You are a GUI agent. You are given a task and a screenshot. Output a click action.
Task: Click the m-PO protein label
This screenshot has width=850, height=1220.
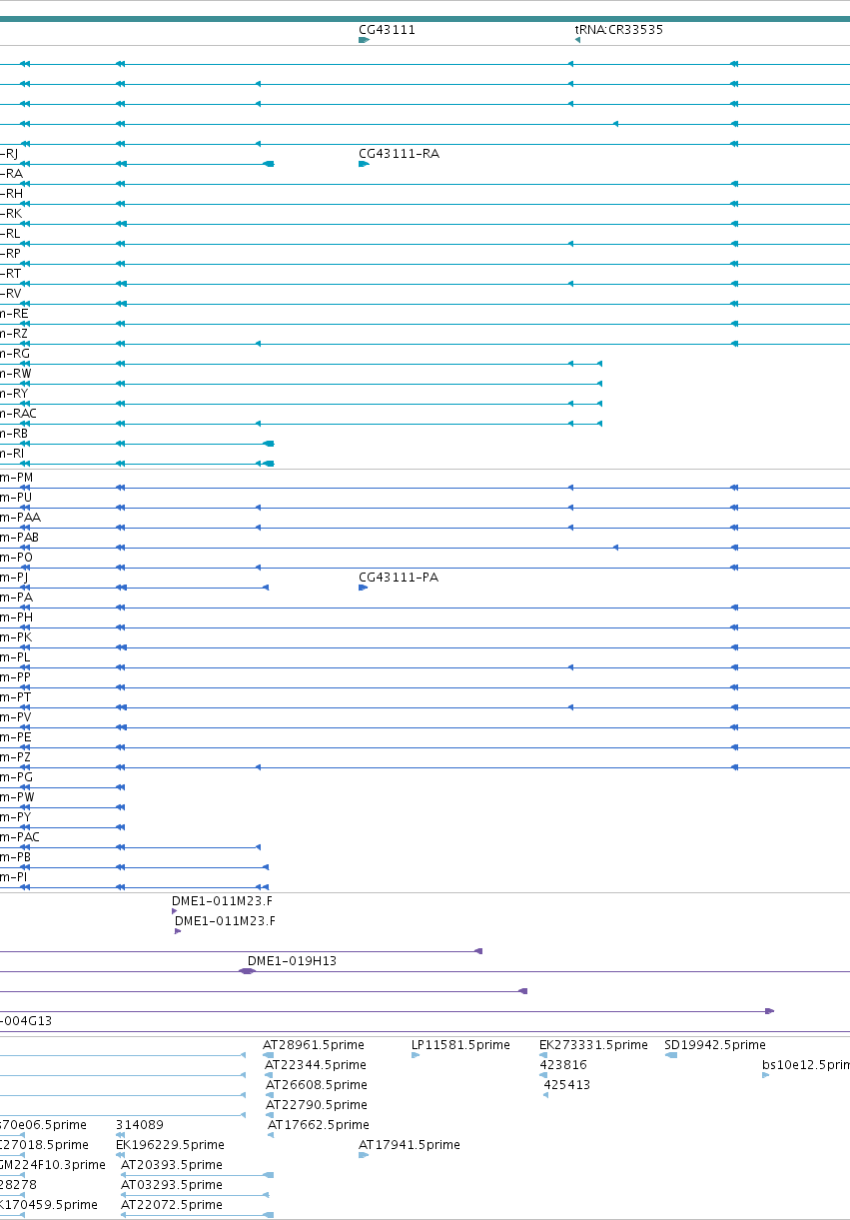point(16,558)
